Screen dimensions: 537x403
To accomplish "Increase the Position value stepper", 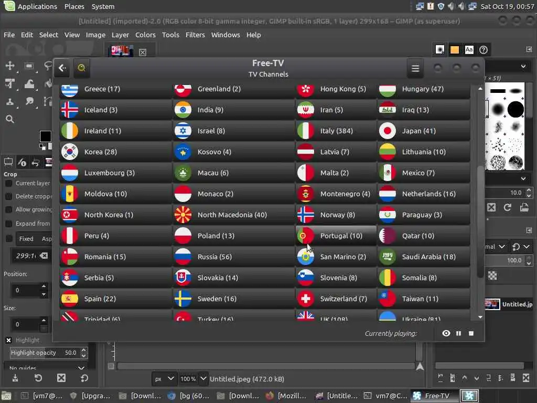I will coord(44,286).
